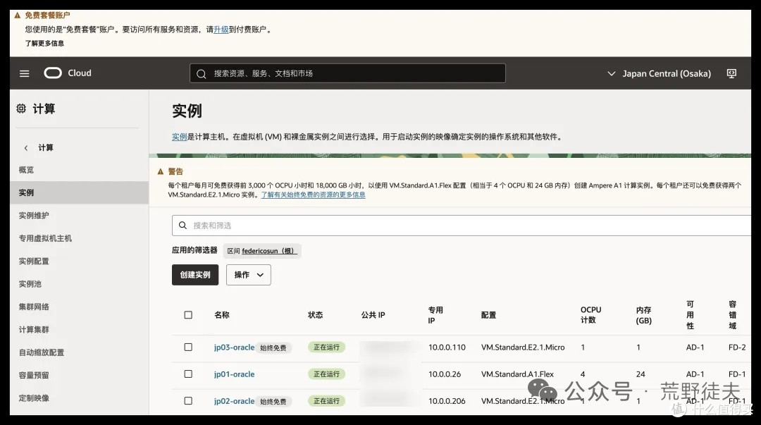Click private IP 10.0.0.26
The height and width of the screenshot is (425, 761).
(445, 374)
